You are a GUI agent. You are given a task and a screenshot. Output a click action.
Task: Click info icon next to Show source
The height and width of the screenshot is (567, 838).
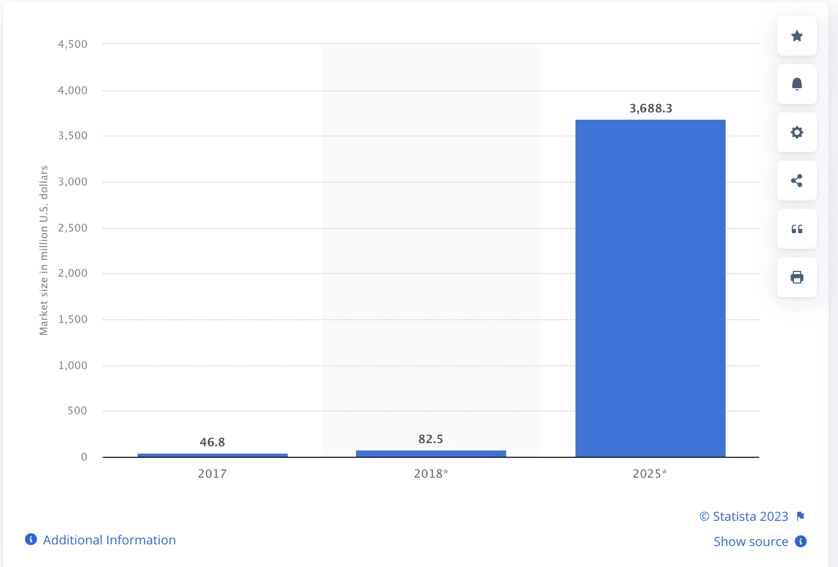pos(801,541)
